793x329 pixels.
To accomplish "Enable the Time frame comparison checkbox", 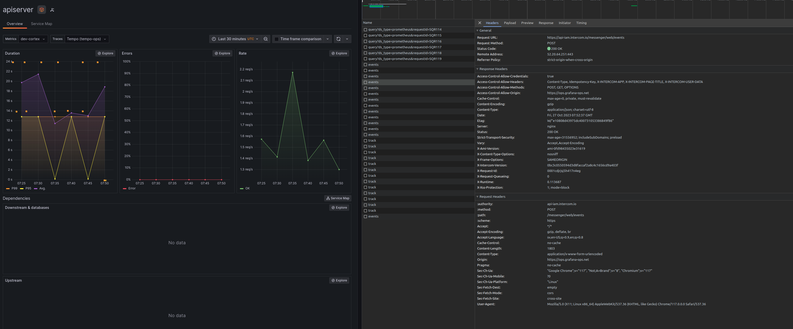I will click(x=277, y=39).
